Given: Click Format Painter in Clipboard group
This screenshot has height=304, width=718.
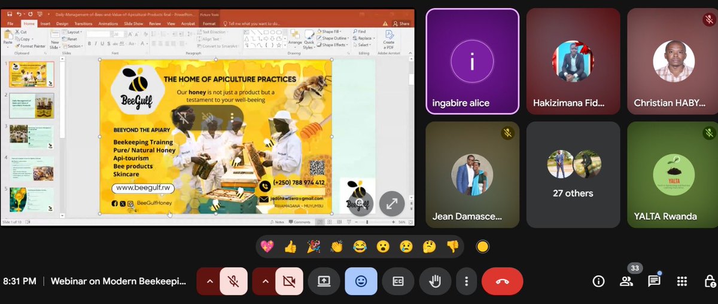Looking at the screenshot, I should pyautogui.click(x=31, y=46).
